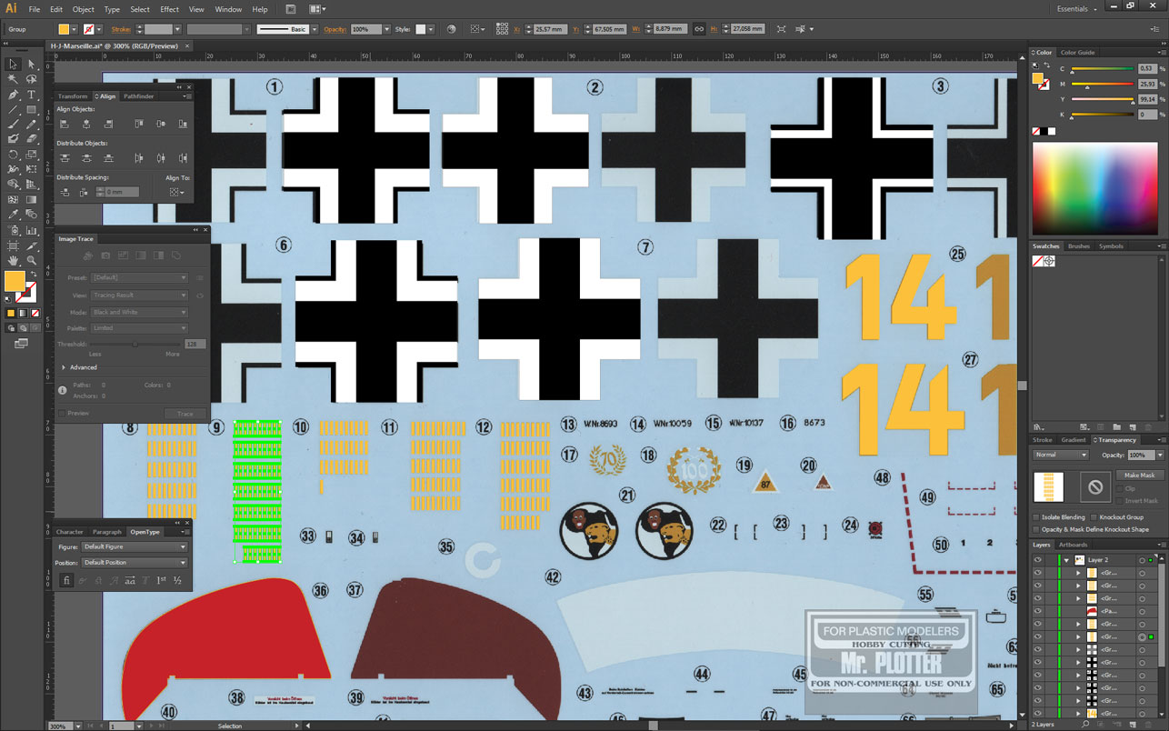This screenshot has width=1169, height=731.
Task: Select the Scale tool
Action: (32, 155)
